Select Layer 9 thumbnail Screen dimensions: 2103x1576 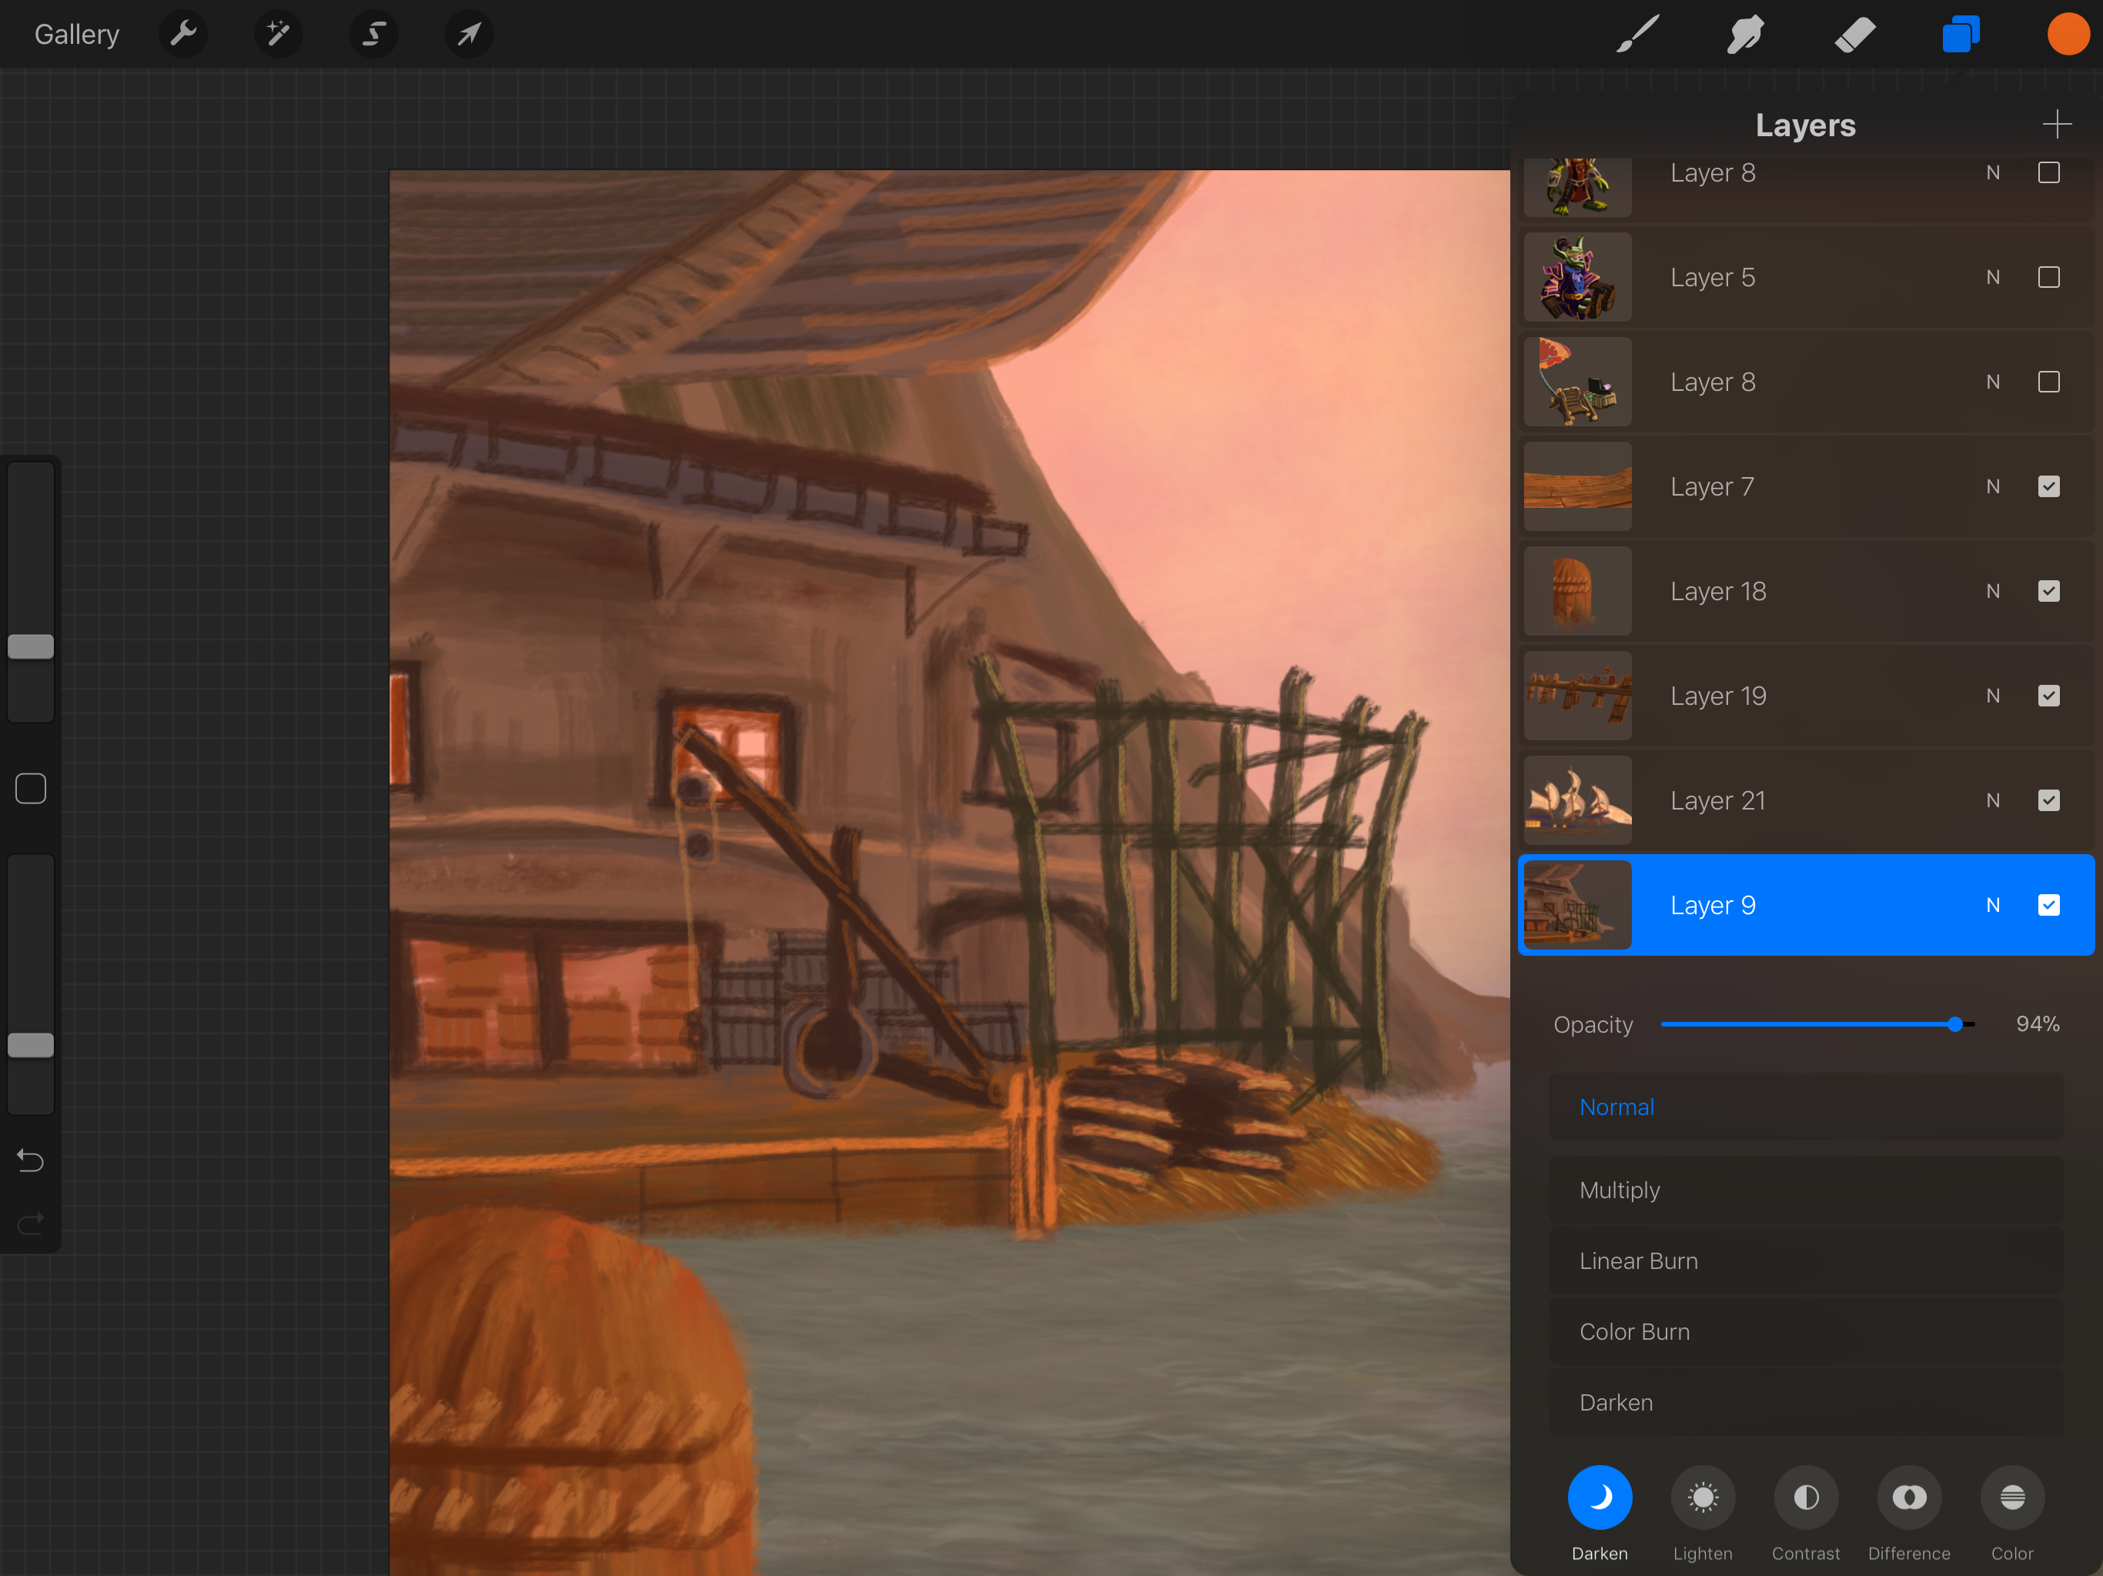pyautogui.click(x=1577, y=905)
